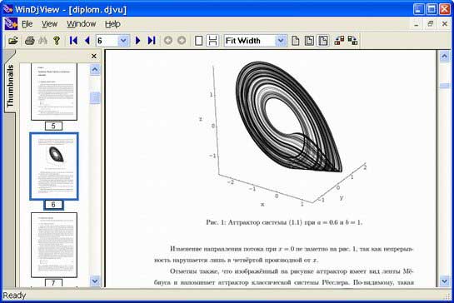Open the Window menu
Image resolution: width=454 pixels, height=303 pixels.
point(81,24)
